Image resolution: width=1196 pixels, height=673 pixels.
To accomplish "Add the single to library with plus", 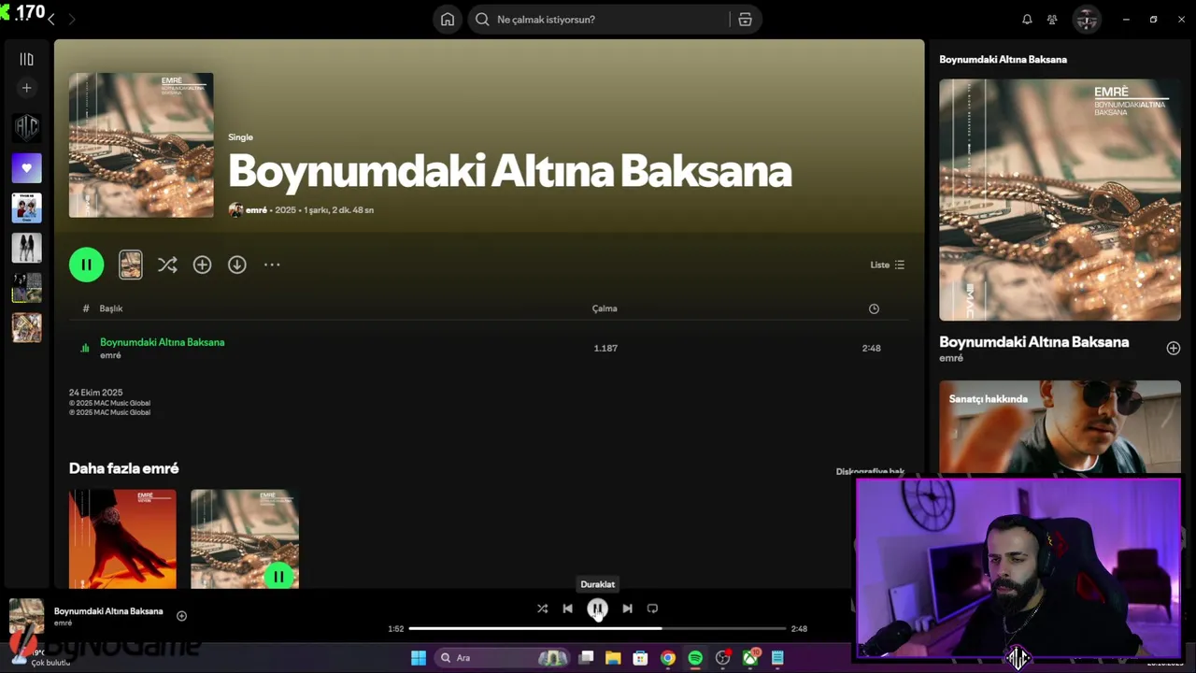I will tap(202, 265).
